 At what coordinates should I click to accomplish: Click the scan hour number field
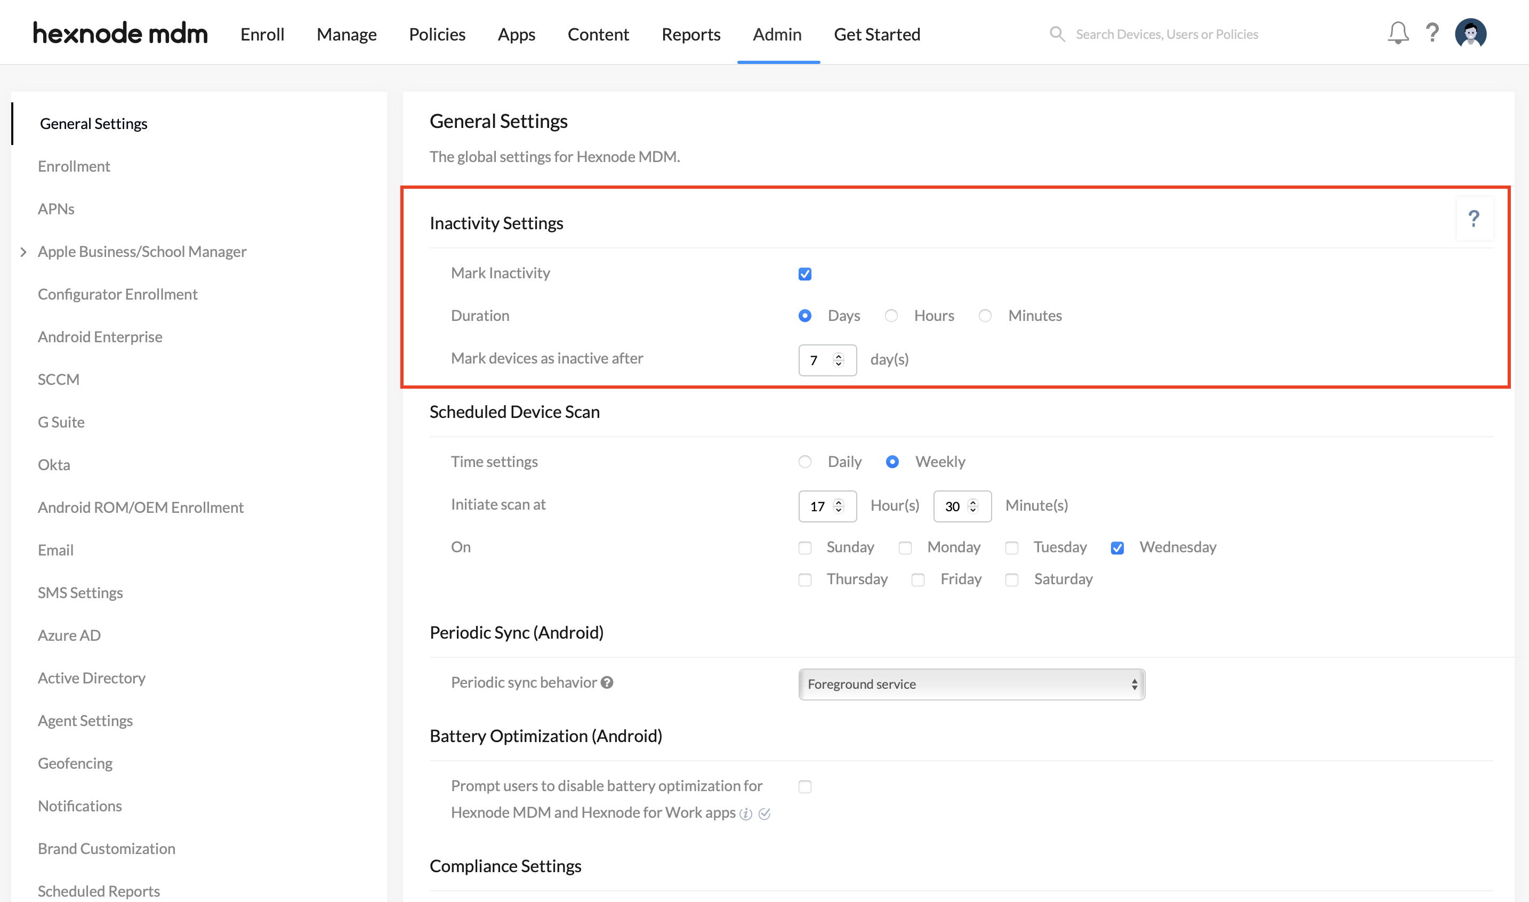pyautogui.click(x=827, y=506)
